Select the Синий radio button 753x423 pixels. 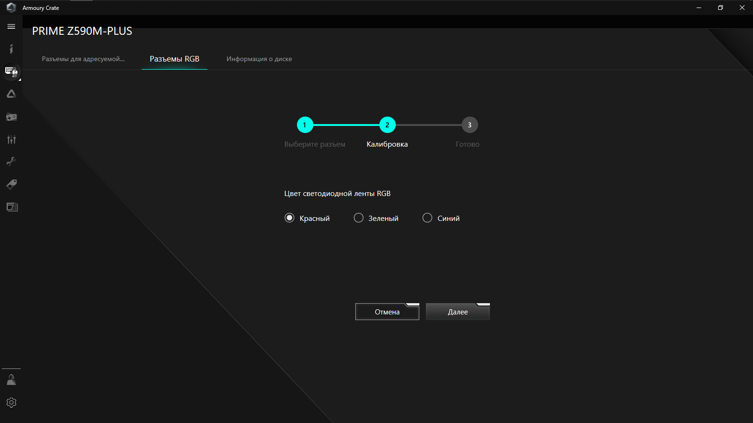click(427, 218)
